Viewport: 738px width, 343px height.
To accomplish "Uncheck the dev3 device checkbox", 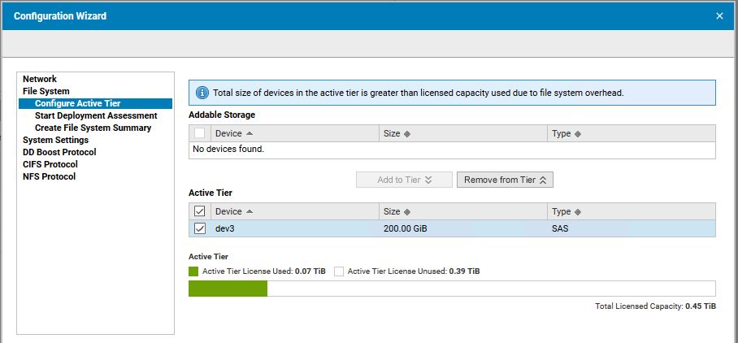I will [200, 228].
